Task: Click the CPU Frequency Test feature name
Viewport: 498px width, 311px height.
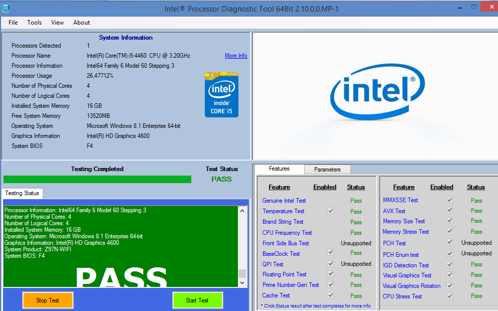Action: point(287,233)
